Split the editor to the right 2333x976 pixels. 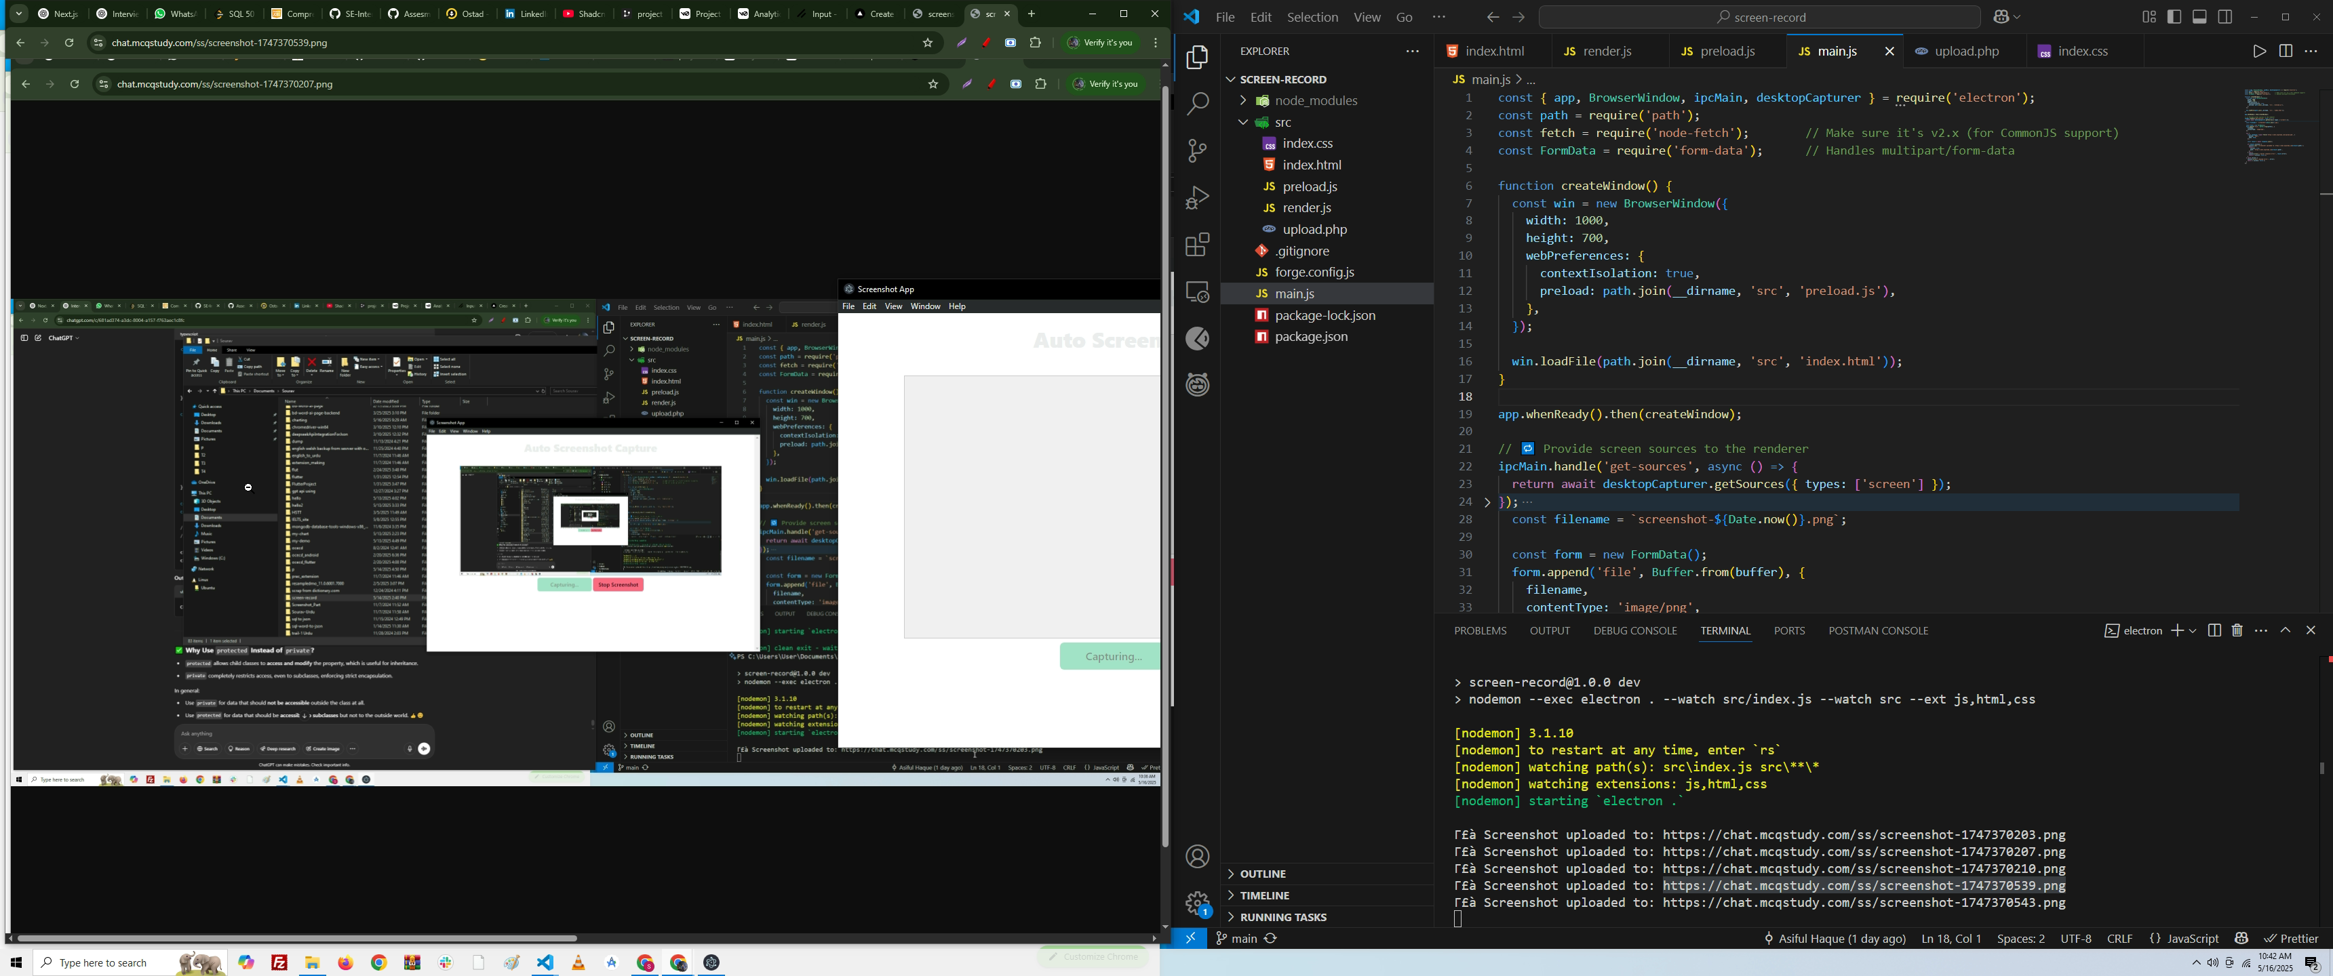[x=2285, y=52]
